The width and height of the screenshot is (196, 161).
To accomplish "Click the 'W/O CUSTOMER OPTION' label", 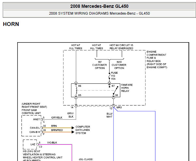I will tap(119, 65).
